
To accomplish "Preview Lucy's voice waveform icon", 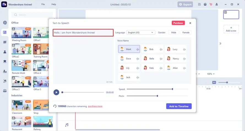I will [x=184, y=49].
